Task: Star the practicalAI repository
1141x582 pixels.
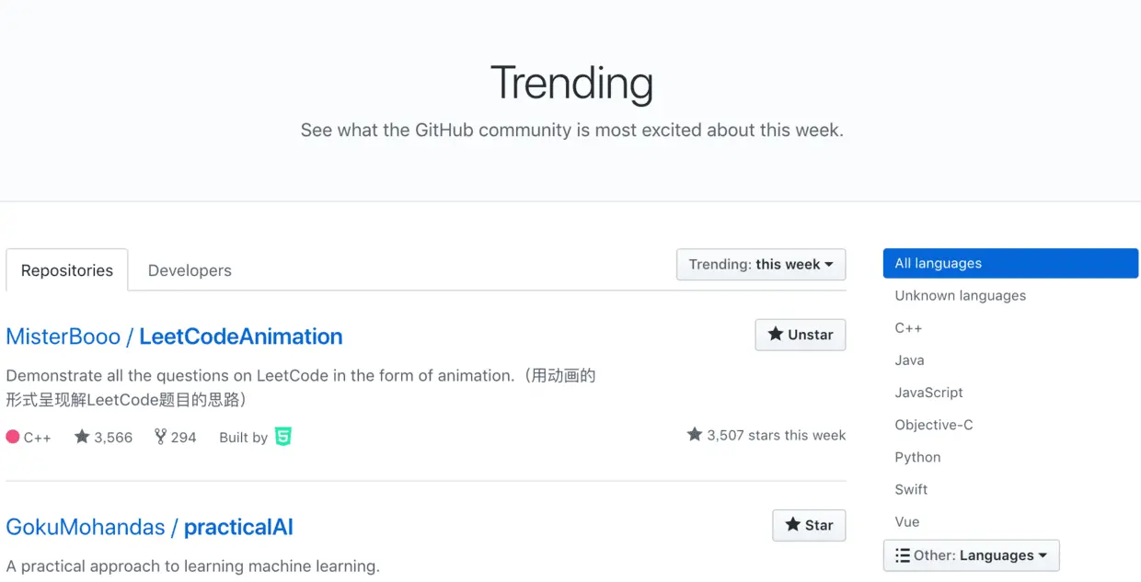Action: click(x=809, y=525)
